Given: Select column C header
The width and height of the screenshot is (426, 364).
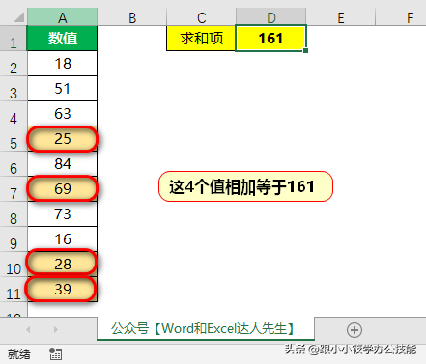Looking at the screenshot, I should click(201, 17).
